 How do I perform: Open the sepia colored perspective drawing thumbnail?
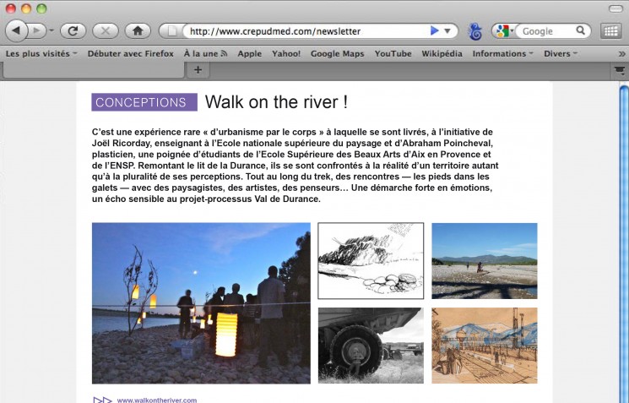[x=484, y=346]
